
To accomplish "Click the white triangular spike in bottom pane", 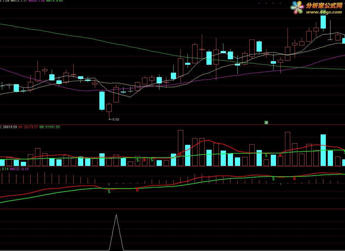I will pos(116,232).
